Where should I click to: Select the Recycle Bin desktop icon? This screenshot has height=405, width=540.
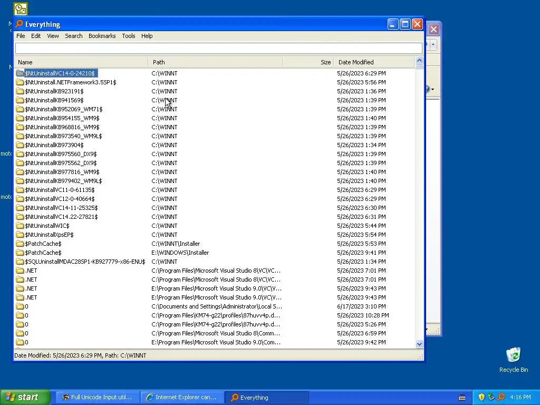coord(514,360)
